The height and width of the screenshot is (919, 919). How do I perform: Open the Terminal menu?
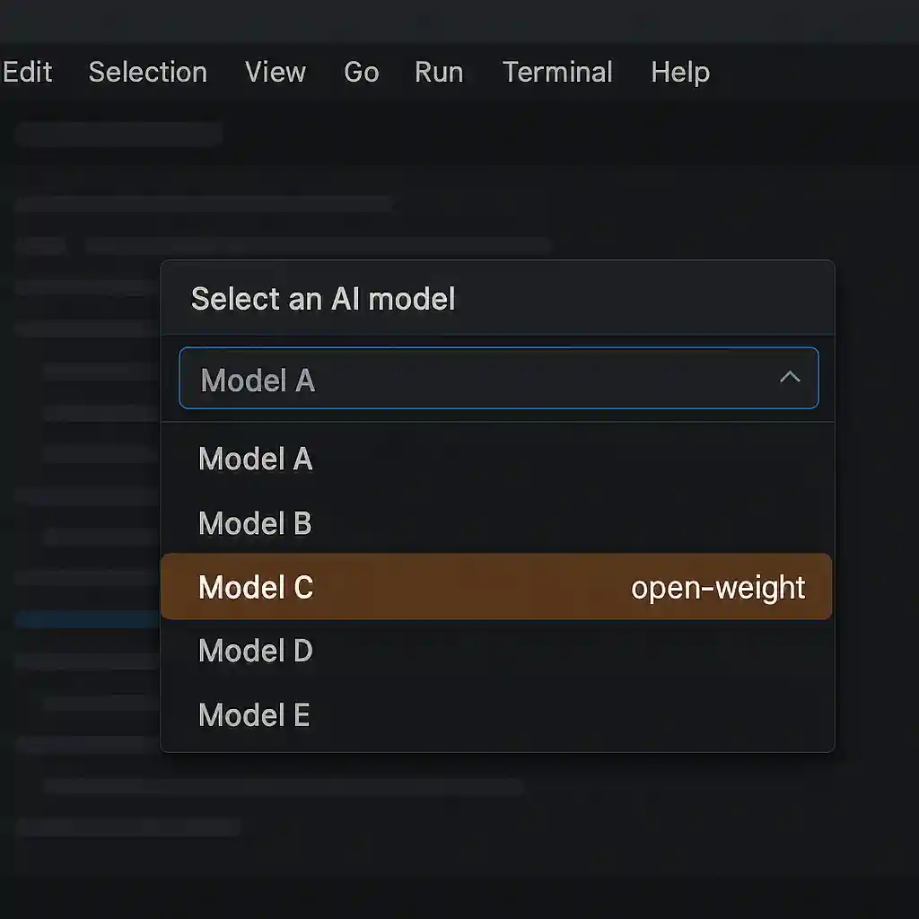point(557,72)
